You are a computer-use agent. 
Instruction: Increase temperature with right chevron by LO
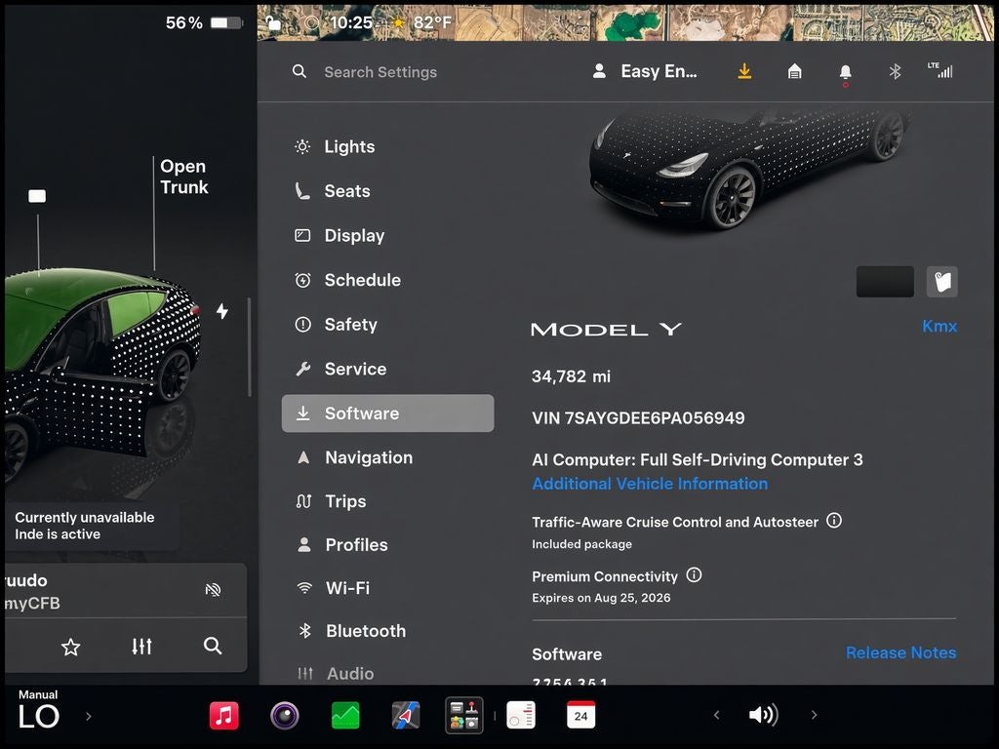coord(89,716)
